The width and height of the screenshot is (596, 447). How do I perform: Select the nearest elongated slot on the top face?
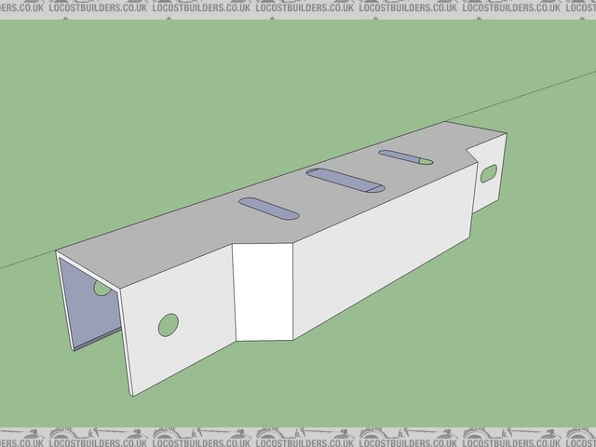(268, 209)
